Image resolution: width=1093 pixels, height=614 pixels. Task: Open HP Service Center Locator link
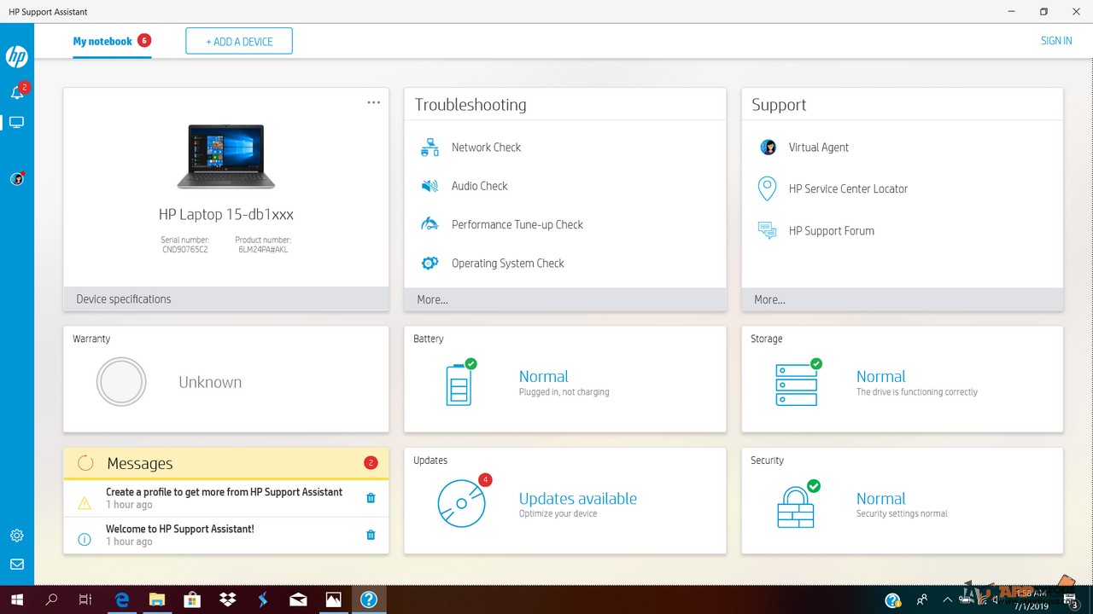point(848,189)
